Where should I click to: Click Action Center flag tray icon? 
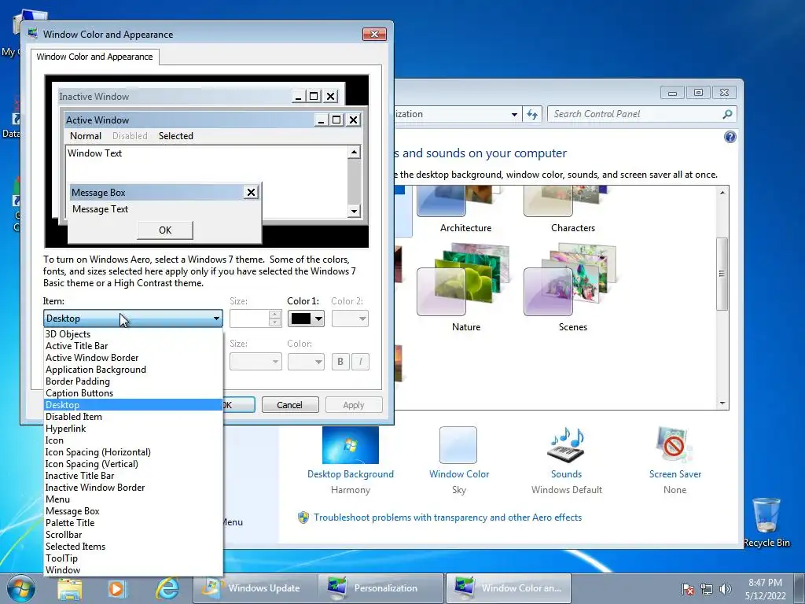click(688, 589)
